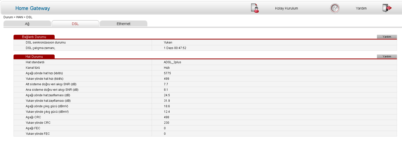Switch to the Ethernet tab
The width and height of the screenshot is (402, 144).
coord(123,24)
